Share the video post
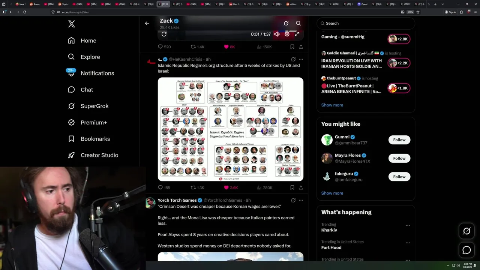Screen dimensions: 480x270 [x=301, y=47]
